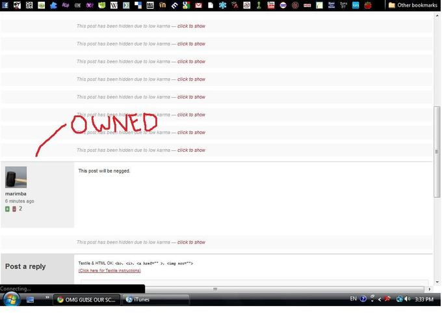The width and height of the screenshot is (442, 332).
Task: Open the green face bookmark icon
Action: (102, 5)
